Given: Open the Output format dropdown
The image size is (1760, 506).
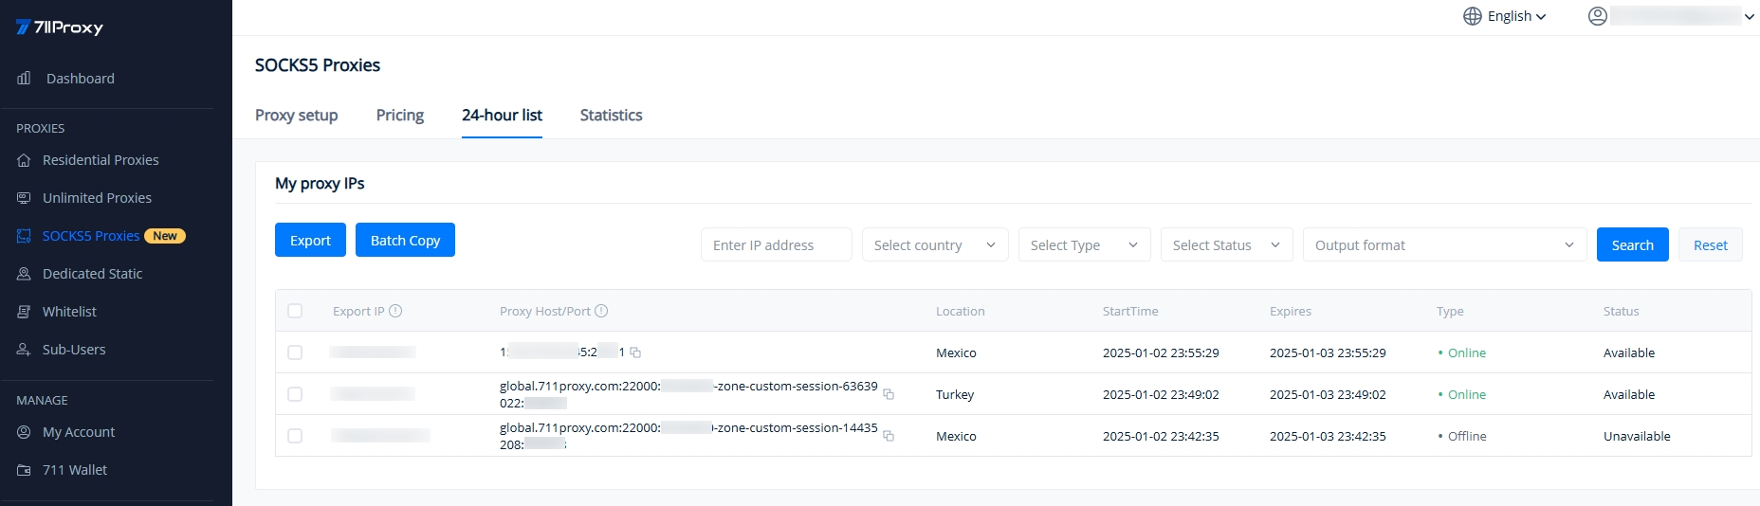Looking at the screenshot, I should pyautogui.click(x=1443, y=245).
